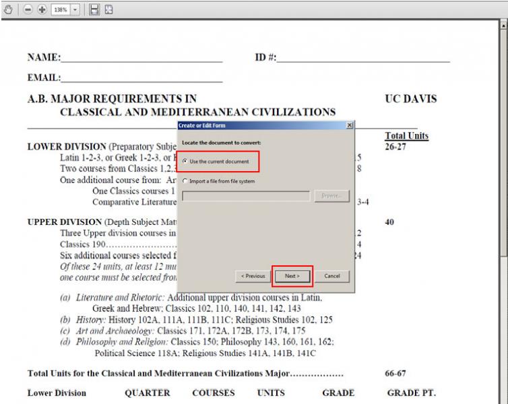
Task: Choose 'Import a file from file system'
Action: point(185,181)
